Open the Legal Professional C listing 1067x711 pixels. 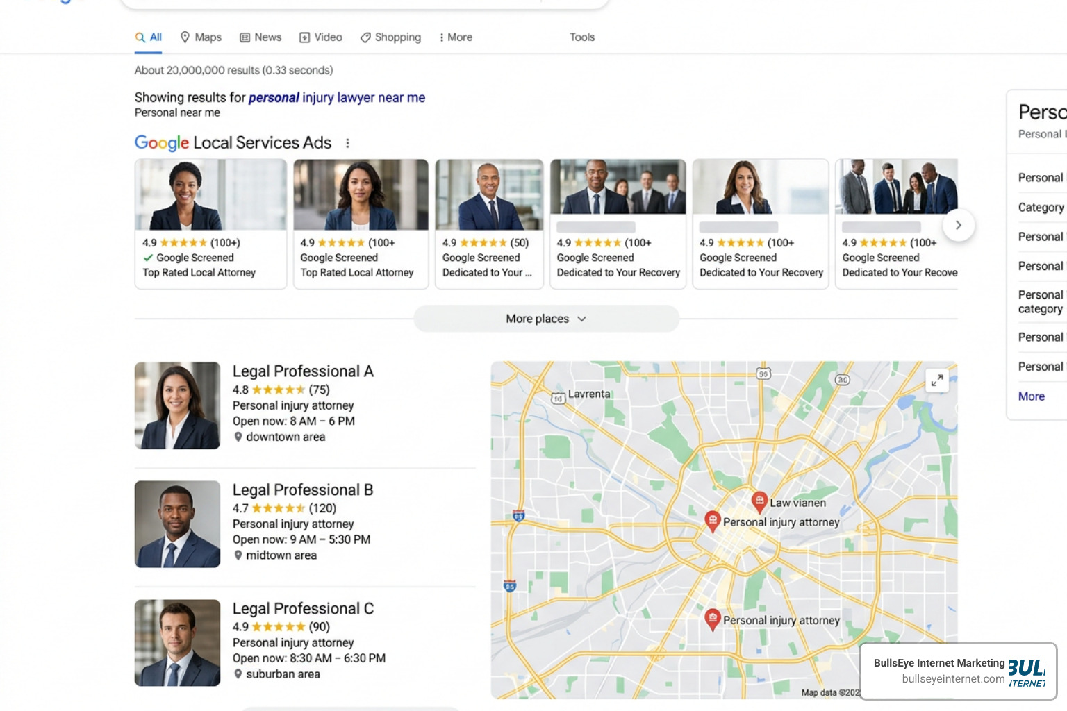tap(303, 609)
